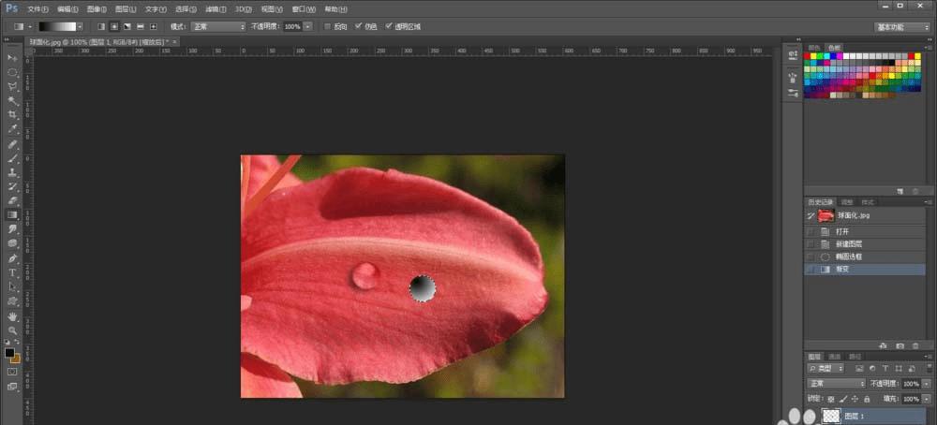
Task: Delete current state in History panel
Action: tap(915, 346)
